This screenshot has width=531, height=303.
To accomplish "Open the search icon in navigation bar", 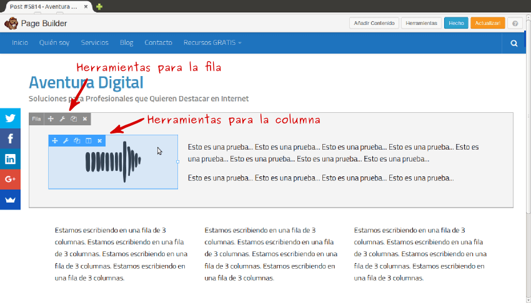I will coord(514,44).
